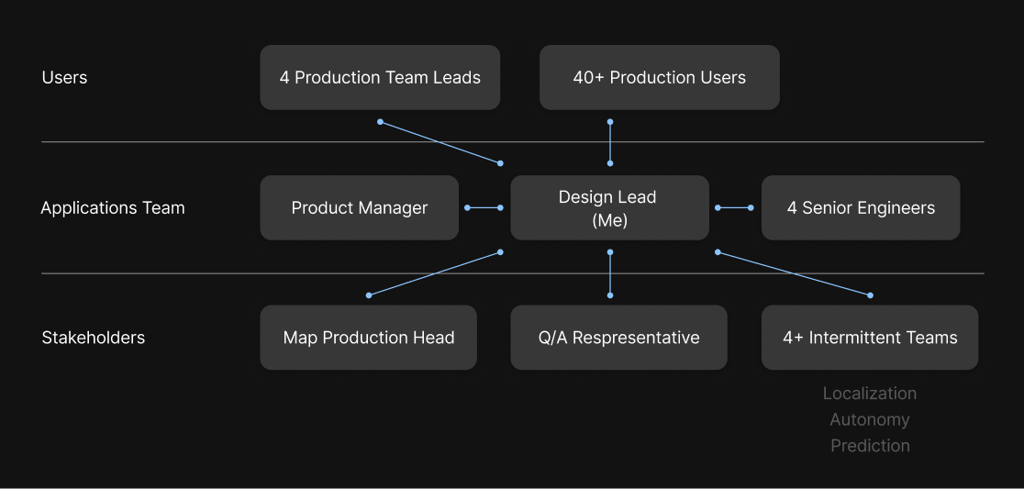Select the 40+ Production Users box
This screenshot has height=489, width=1024.
pyautogui.click(x=659, y=78)
